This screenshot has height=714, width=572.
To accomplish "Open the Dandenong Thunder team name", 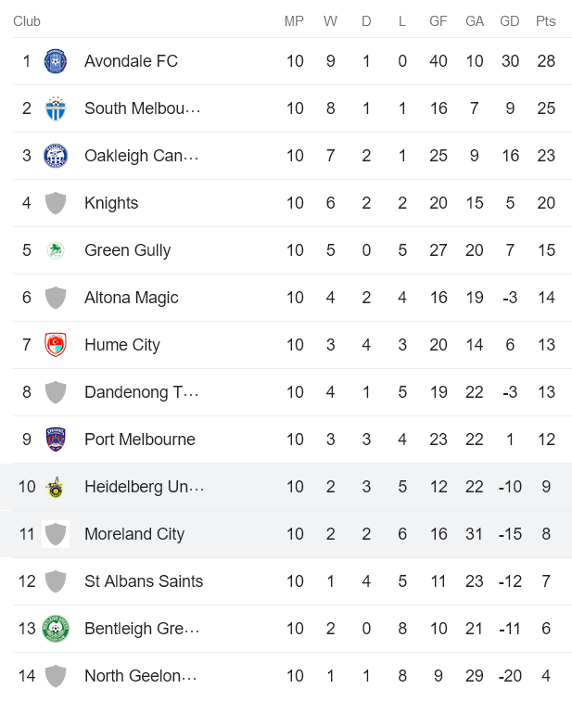I will [x=141, y=392].
